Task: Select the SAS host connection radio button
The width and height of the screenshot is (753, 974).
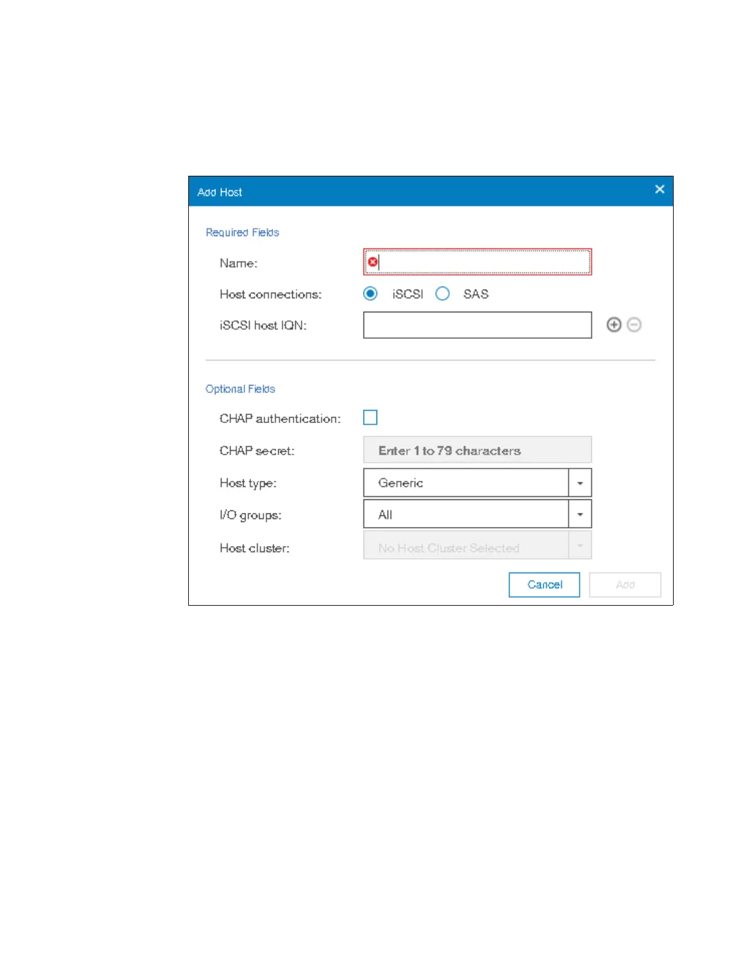Action: point(442,294)
